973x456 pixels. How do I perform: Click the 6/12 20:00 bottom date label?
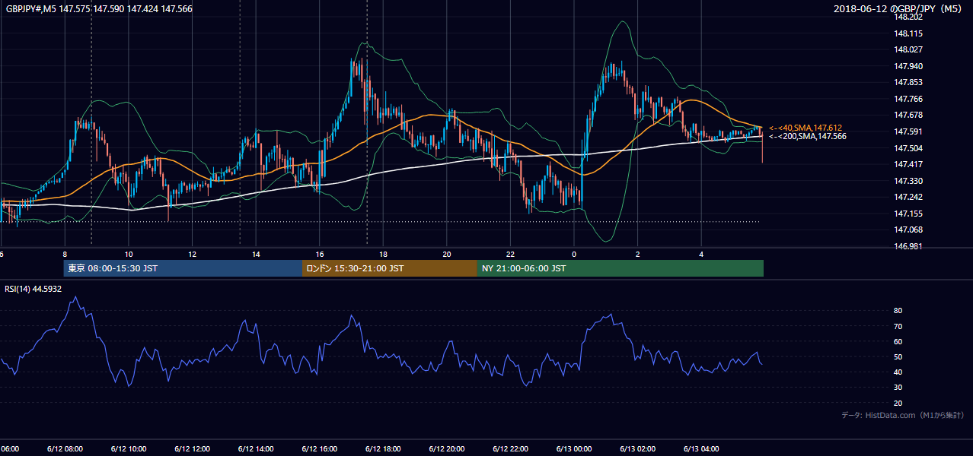[446, 448]
